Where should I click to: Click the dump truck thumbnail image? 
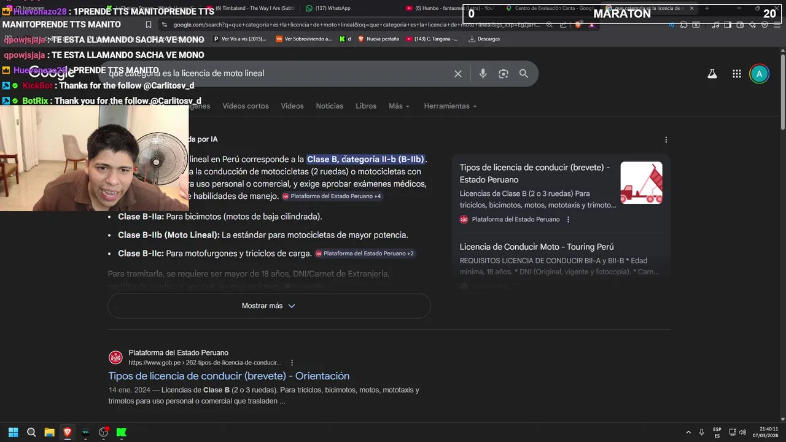pyautogui.click(x=641, y=183)
